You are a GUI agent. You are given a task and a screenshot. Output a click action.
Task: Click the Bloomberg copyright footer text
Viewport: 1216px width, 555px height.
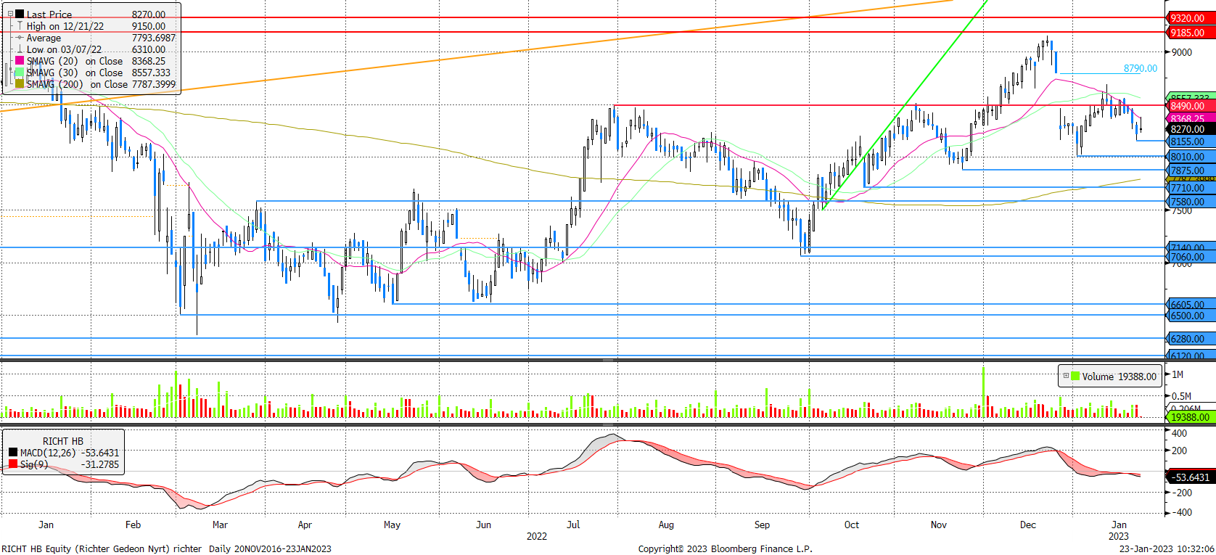click(x=726, y=548)
